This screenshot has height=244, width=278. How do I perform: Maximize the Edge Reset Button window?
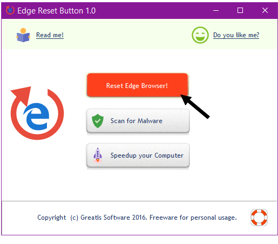coord(240,10)
